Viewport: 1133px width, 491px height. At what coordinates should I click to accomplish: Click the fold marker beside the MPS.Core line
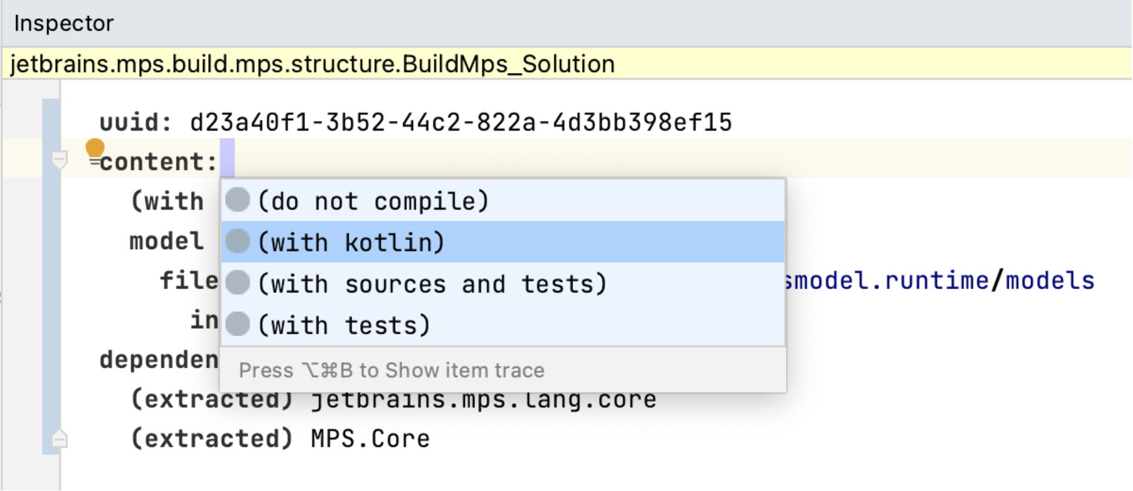tap(59, 437)
